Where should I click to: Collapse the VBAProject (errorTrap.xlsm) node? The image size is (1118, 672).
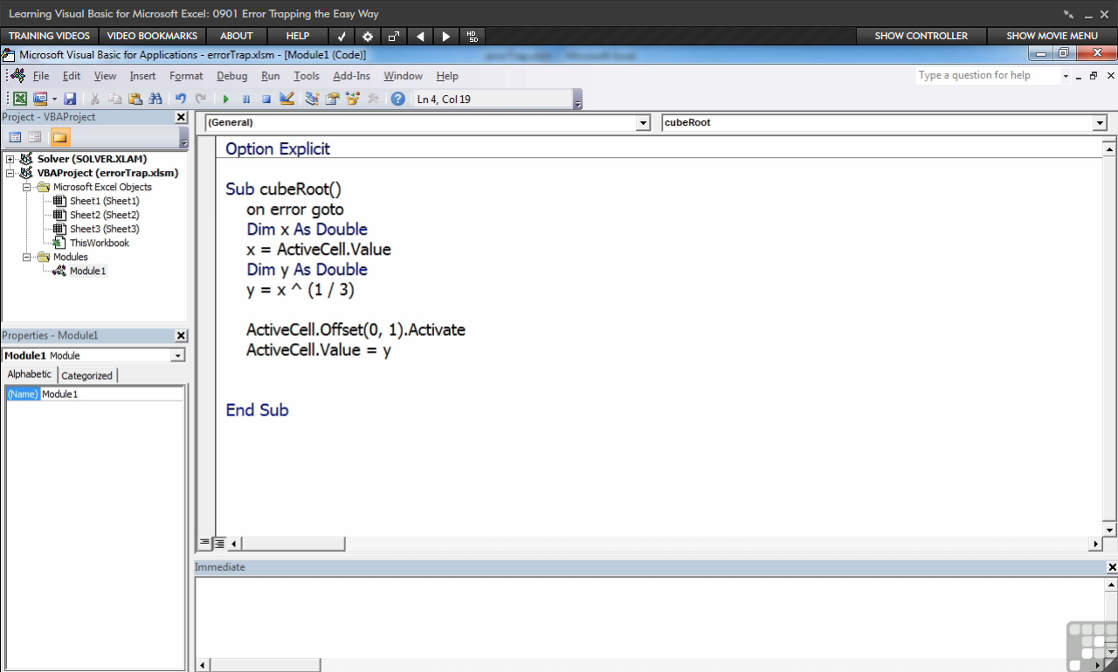click(x=10, y=173)
